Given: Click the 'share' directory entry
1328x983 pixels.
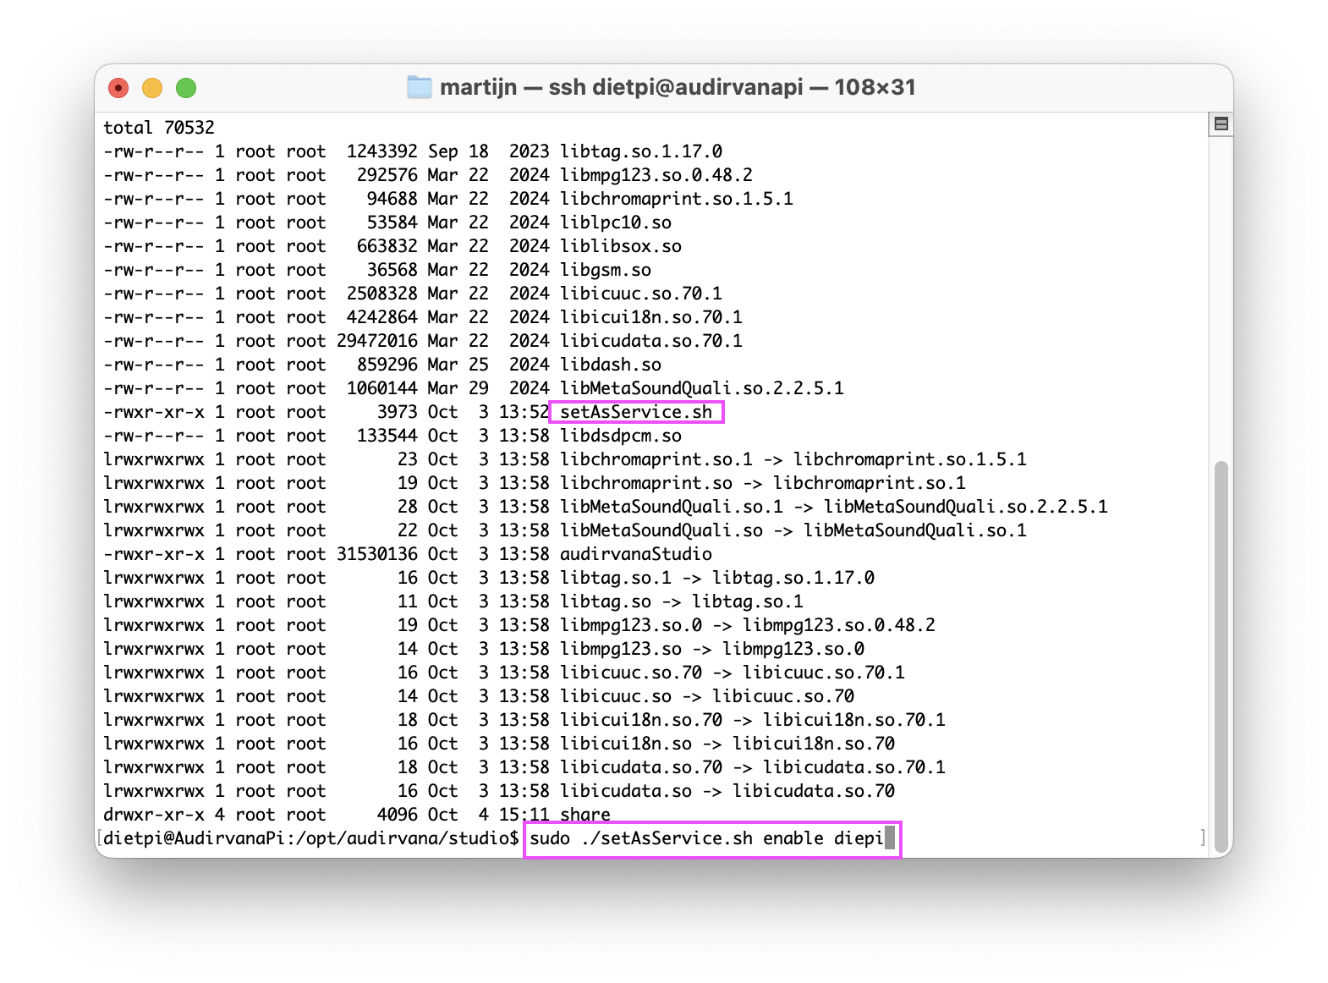Looking at the screenshot, I should 585,814.
